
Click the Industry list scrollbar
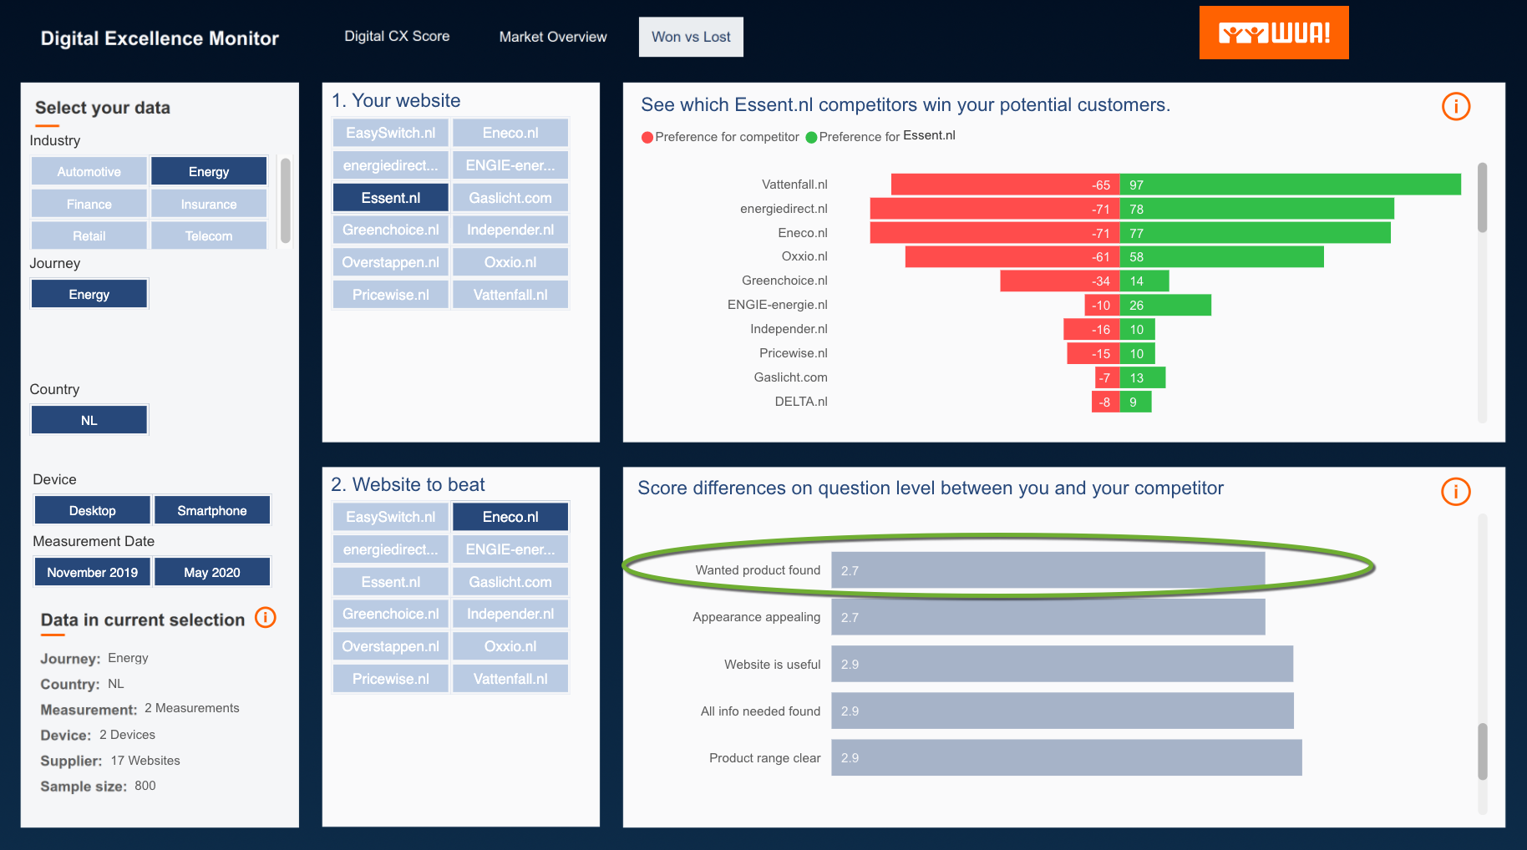click(286, 200)
